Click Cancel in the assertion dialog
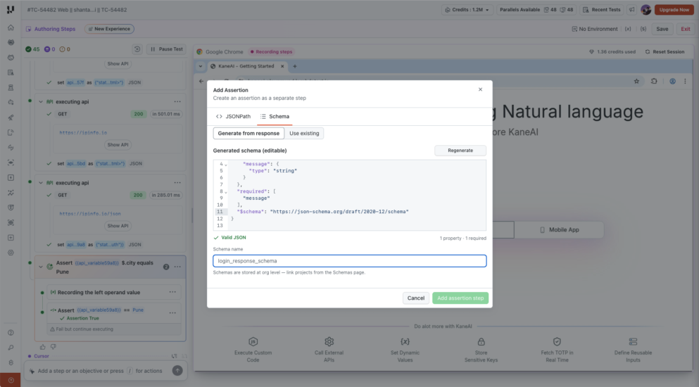 tap(416, 298)
